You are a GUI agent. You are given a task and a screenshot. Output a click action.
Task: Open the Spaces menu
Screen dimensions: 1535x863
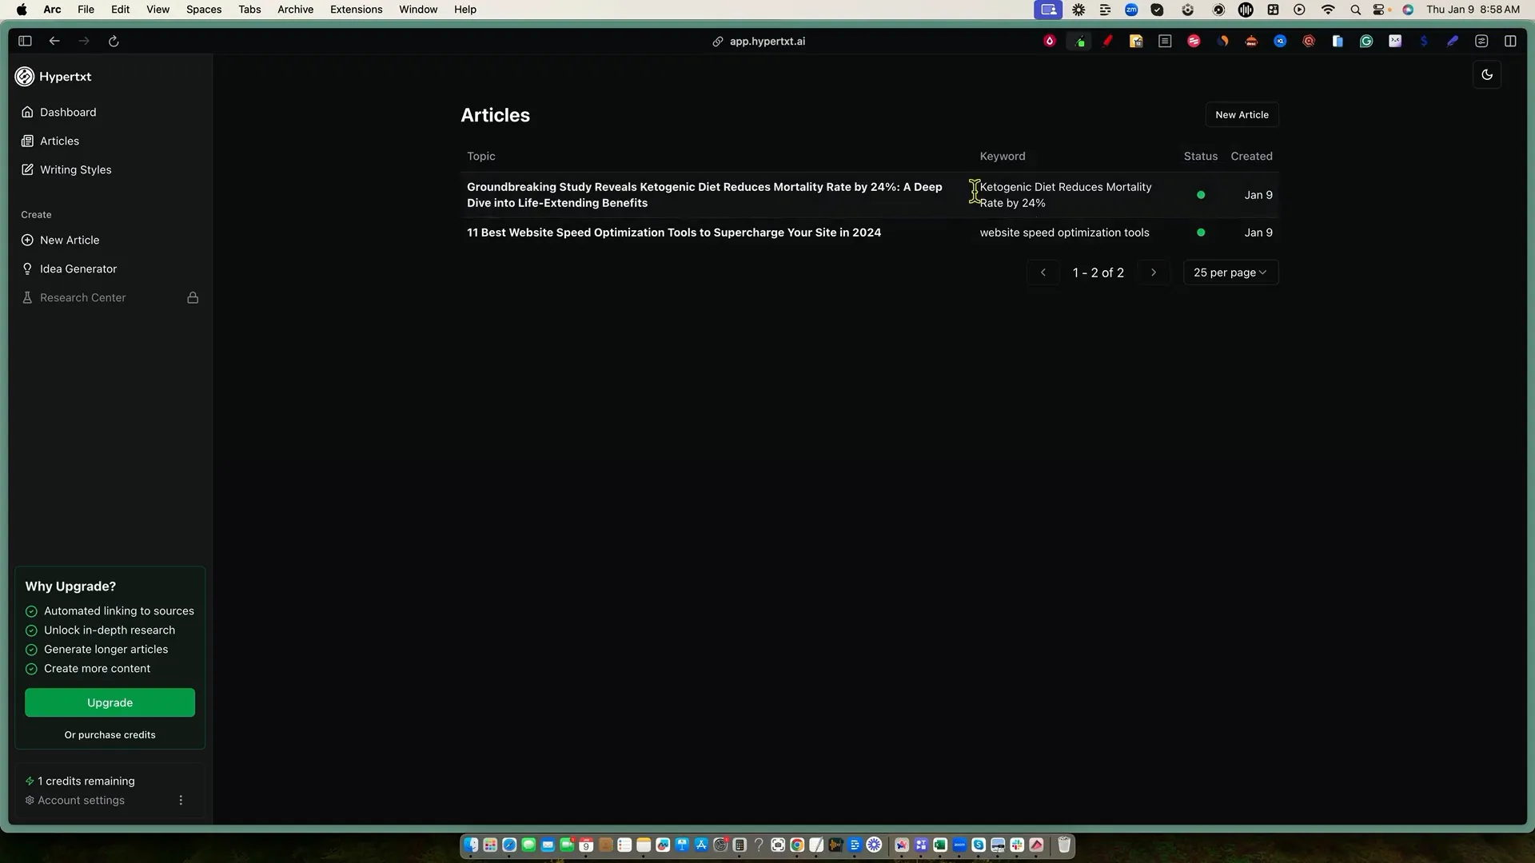pyautogui.click(x=203, y=10)
